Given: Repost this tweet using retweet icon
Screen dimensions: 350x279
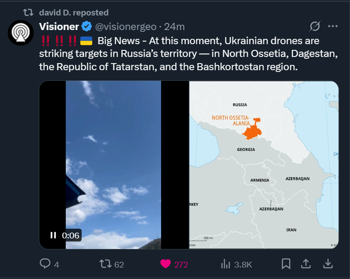Looking at the screenshot, I should tap(105, 264).
